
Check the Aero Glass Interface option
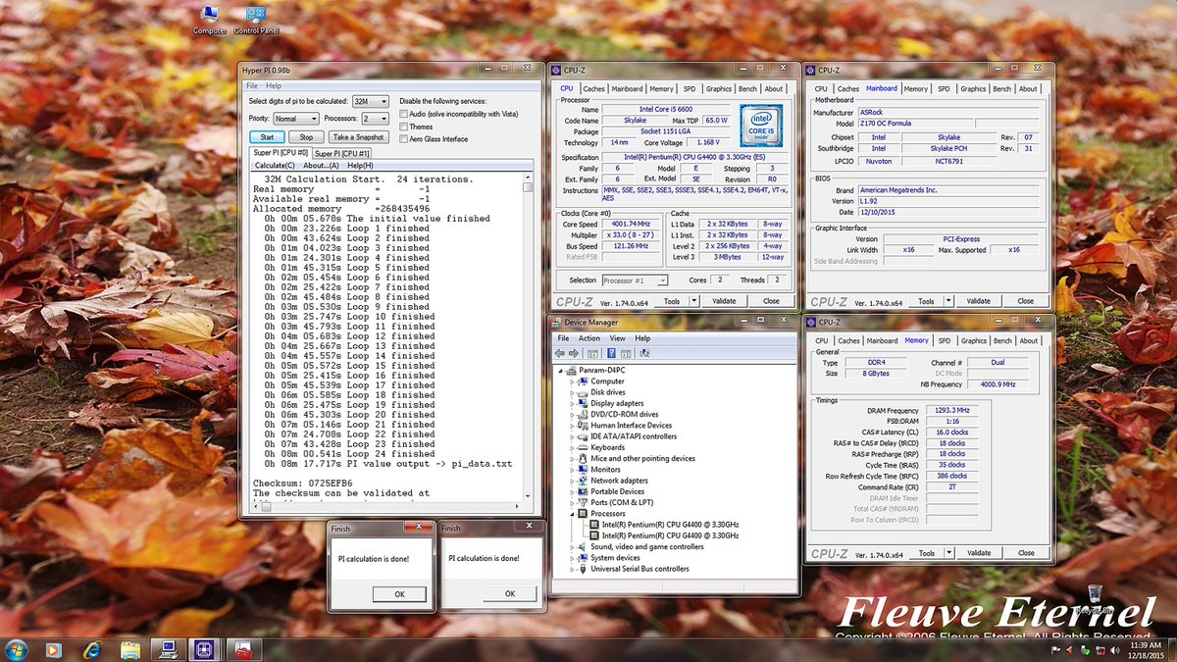pyautogui.click(x=404, y=139)
